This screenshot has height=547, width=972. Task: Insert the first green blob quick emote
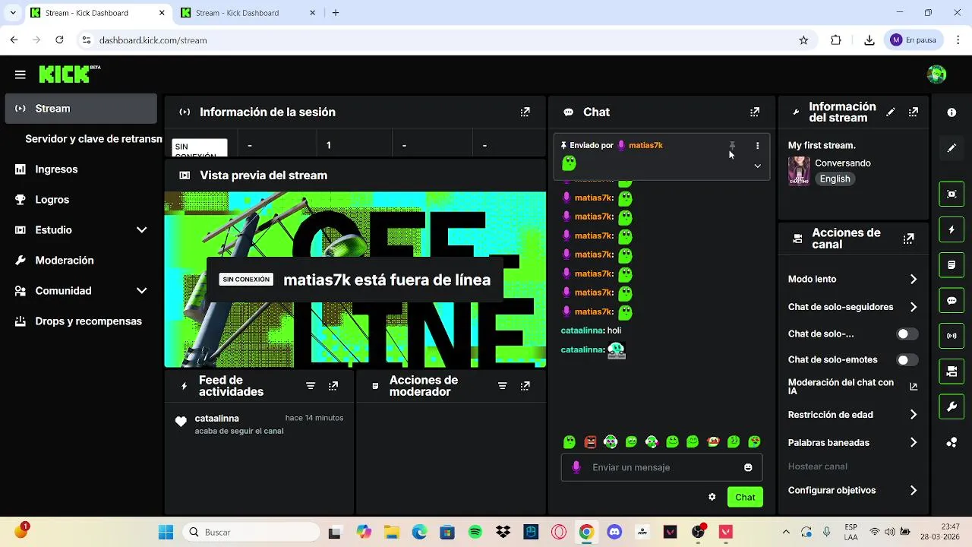point(570,441)
